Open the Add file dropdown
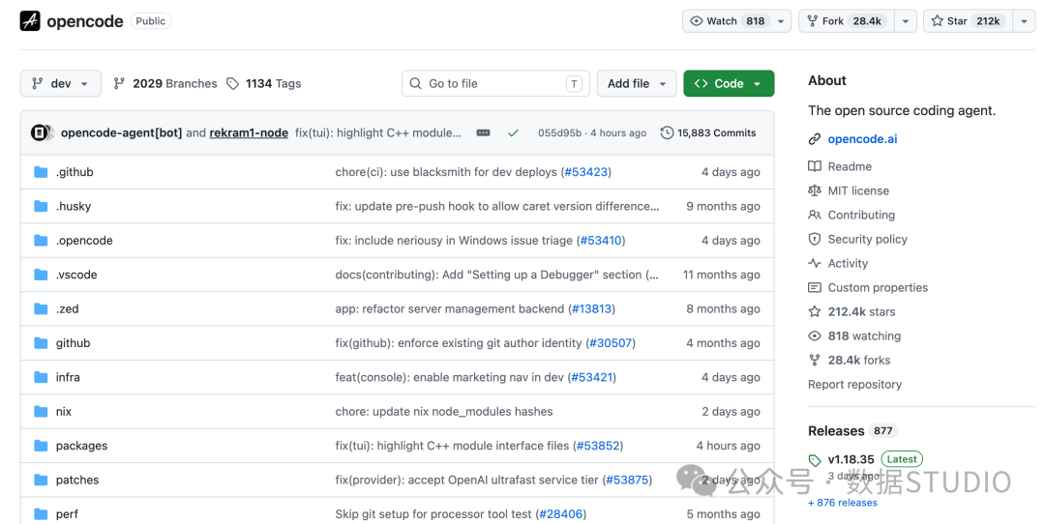Viewport: 1045px width, 524px height. (637, 83)
